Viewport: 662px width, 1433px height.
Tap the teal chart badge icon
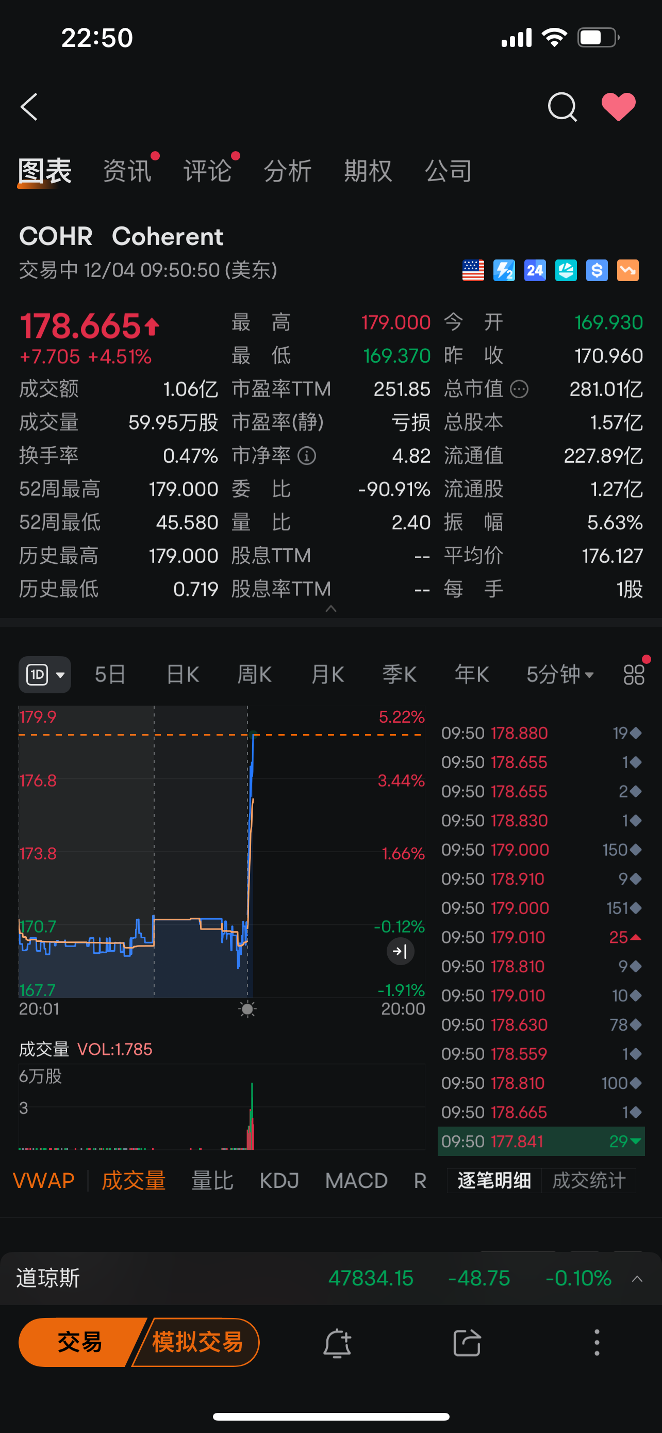point(566,270)
